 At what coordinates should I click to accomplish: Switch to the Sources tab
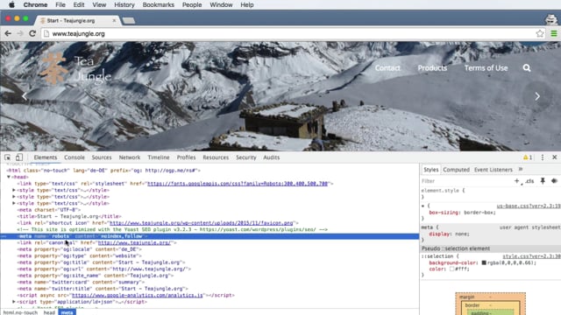pos(102,157)
